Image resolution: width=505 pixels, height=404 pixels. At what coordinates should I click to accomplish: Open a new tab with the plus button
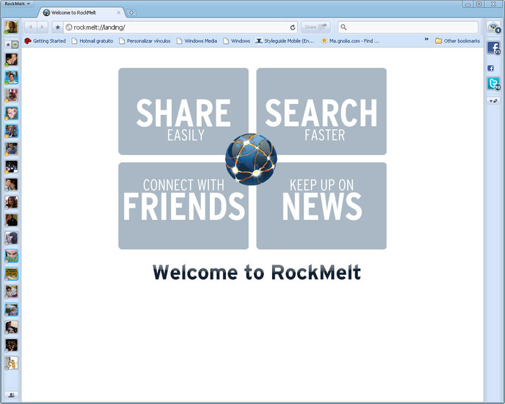131,12
